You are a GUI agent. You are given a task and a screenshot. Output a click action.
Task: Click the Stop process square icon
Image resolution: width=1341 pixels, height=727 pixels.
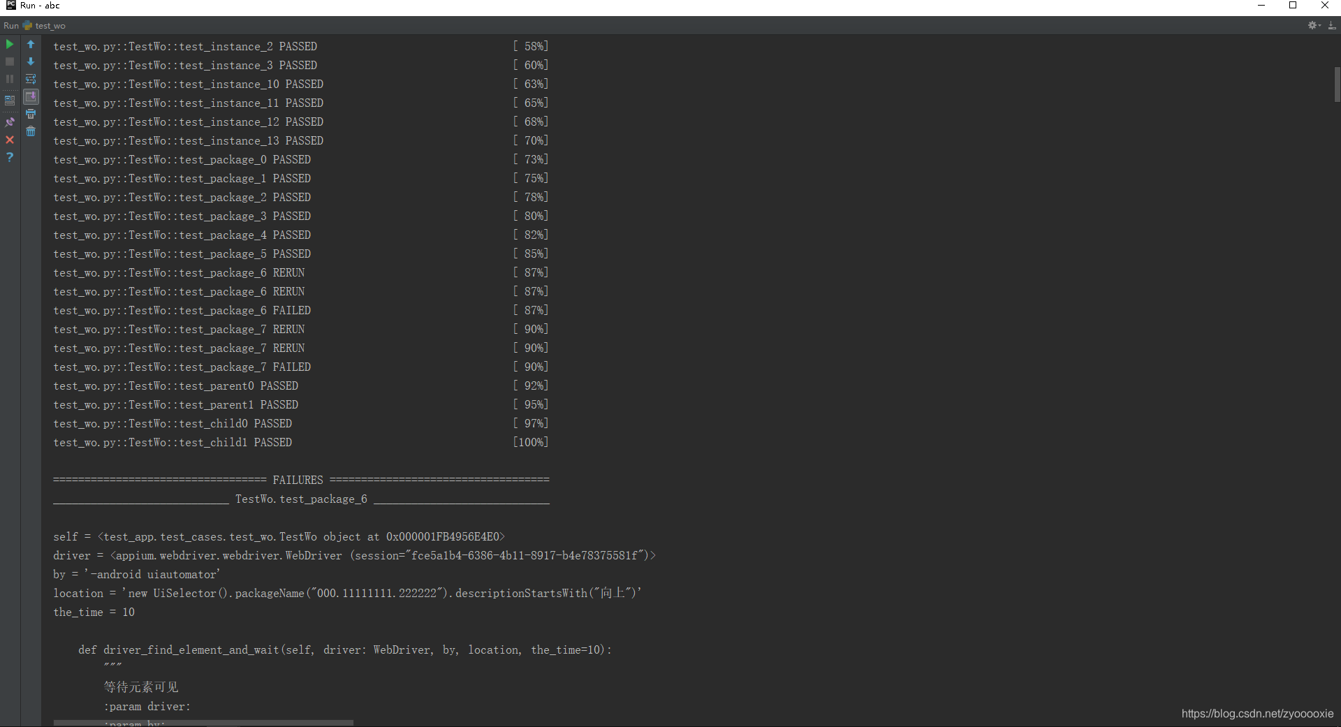click(x=10, y=61)
